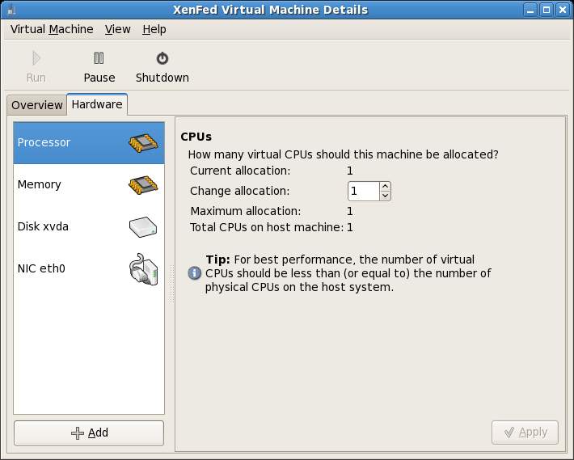Select the Processor chip icon

143,143
